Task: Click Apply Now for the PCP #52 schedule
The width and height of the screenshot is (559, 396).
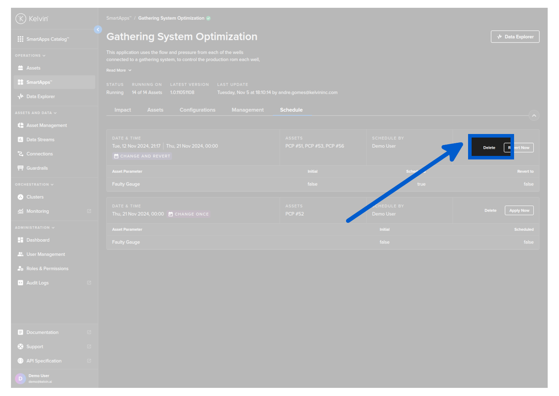Action: [x=519, y=211]
